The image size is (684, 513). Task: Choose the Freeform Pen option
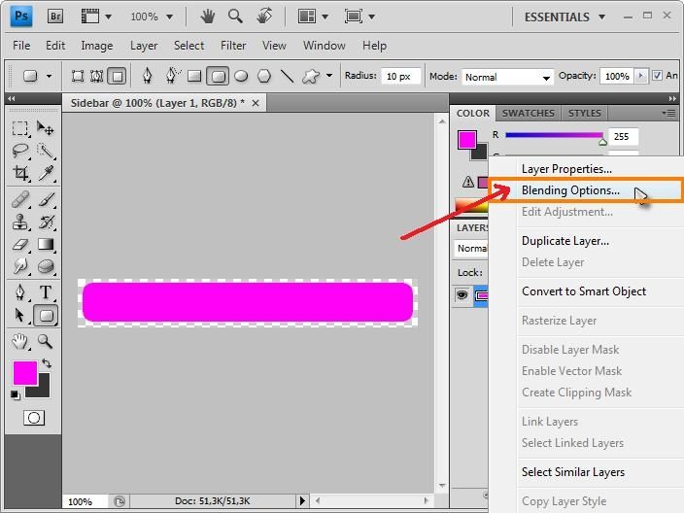[172, 76]
